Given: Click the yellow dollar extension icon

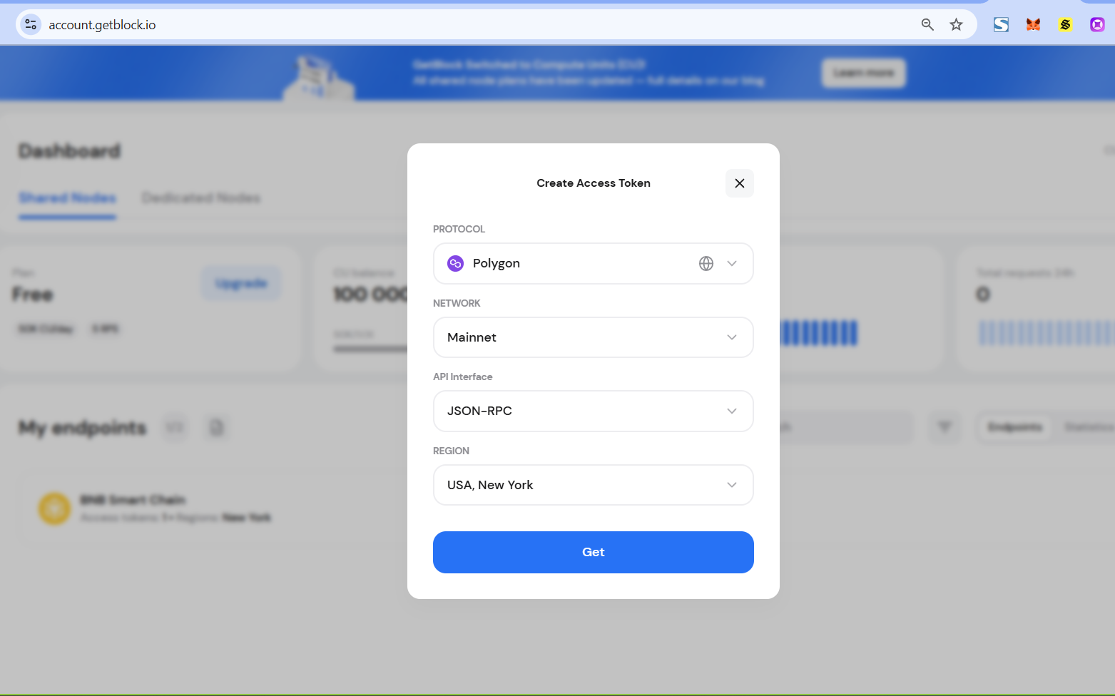Looking at the screenshot, I should click(1064, 24).
